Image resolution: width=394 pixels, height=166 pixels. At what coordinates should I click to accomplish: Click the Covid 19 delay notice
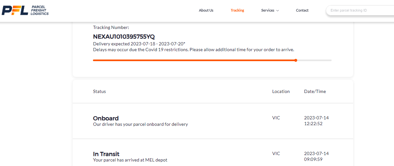coord(193,50)
